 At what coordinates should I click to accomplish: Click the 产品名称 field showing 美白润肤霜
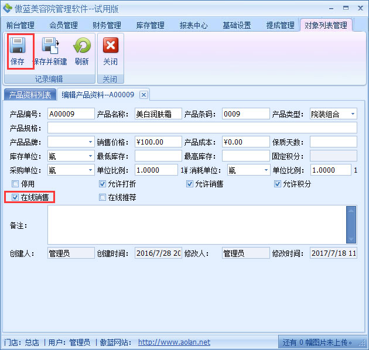click(158, 114)
